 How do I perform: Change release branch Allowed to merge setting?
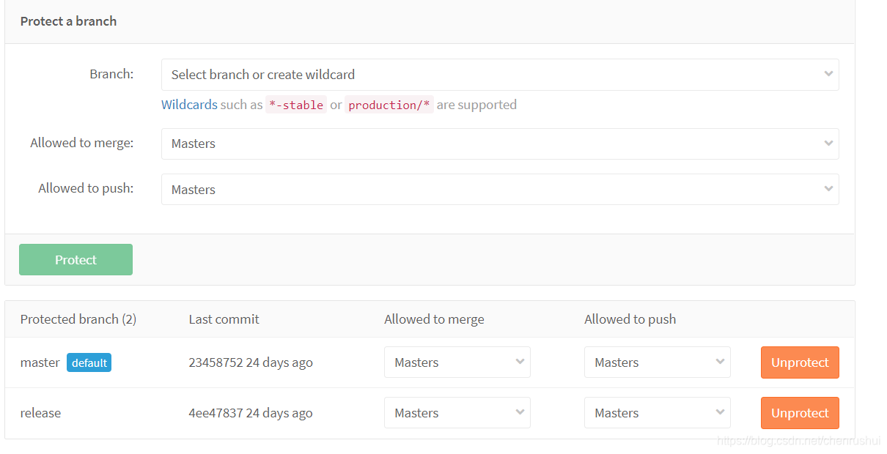(x=457, y=413)
